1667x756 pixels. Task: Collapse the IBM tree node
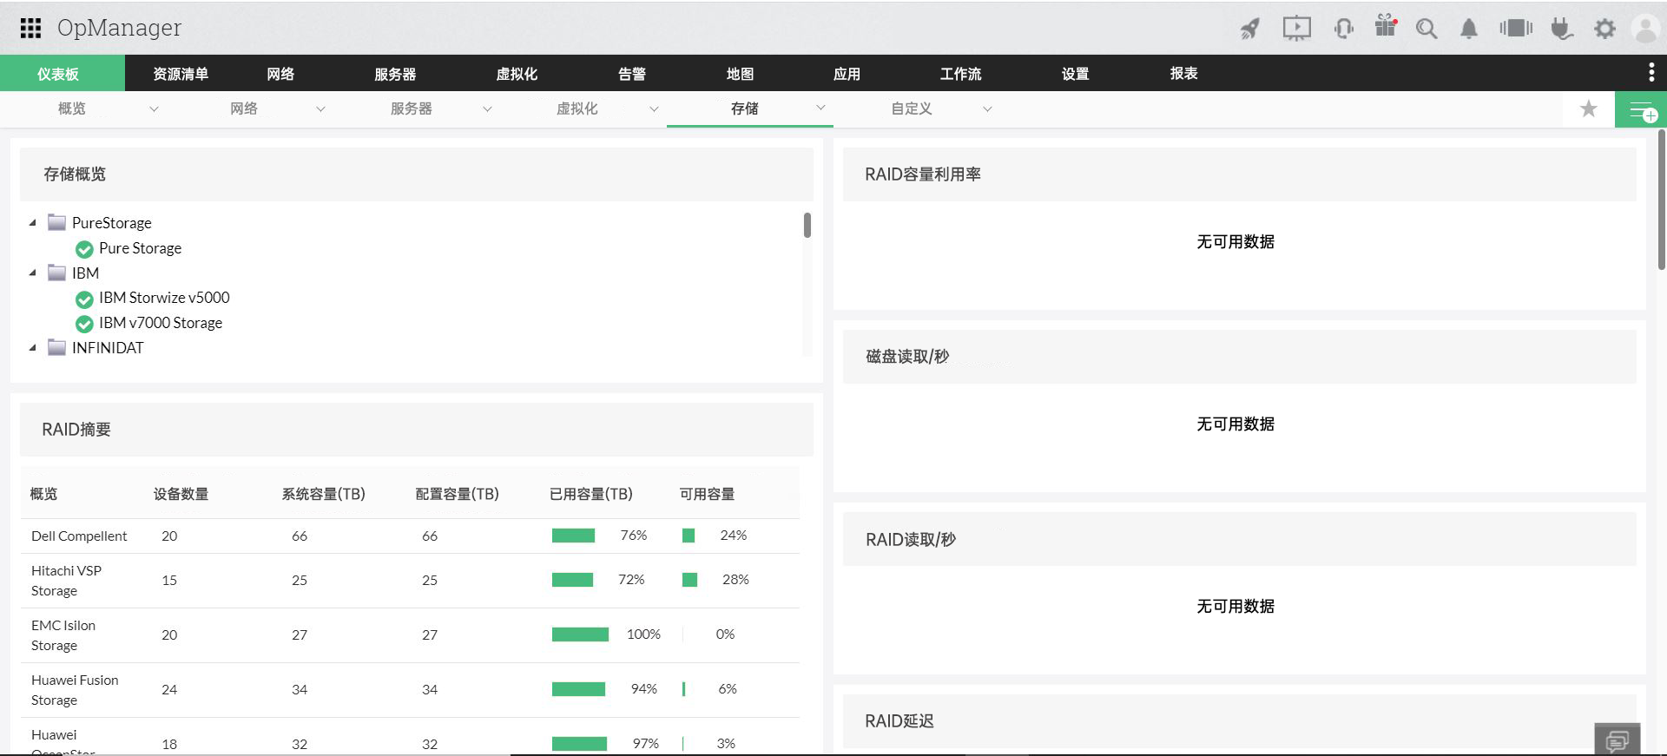tap(33, 273)
